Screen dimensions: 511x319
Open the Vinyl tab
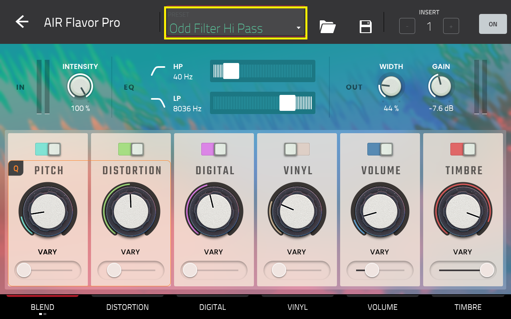point(298,307)
